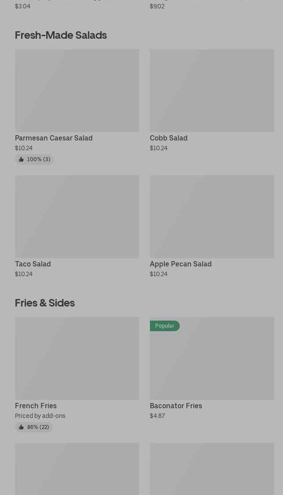Choose the Taco Salad name link
Screen dimensions: 283x495
(x=33, y=264)
